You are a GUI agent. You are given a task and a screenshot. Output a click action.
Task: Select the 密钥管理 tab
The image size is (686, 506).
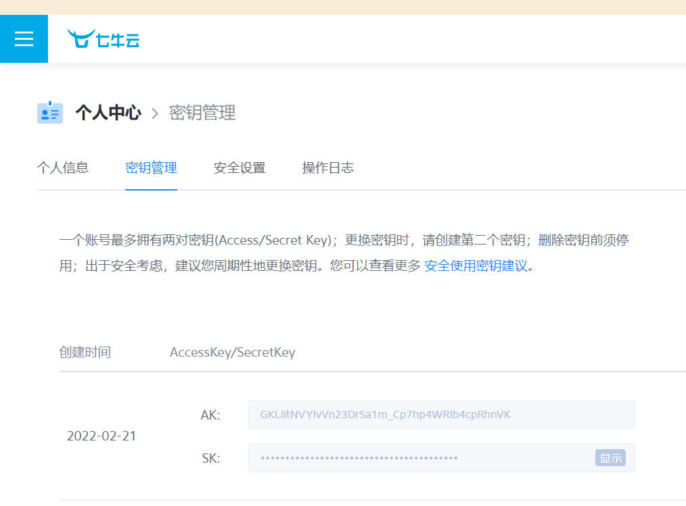coord(151,168)
